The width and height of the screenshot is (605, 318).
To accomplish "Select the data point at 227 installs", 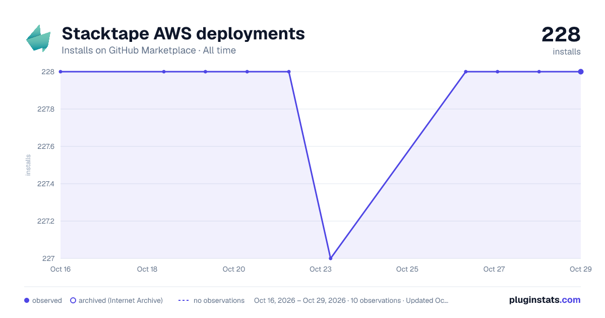I will coord(330,258).
